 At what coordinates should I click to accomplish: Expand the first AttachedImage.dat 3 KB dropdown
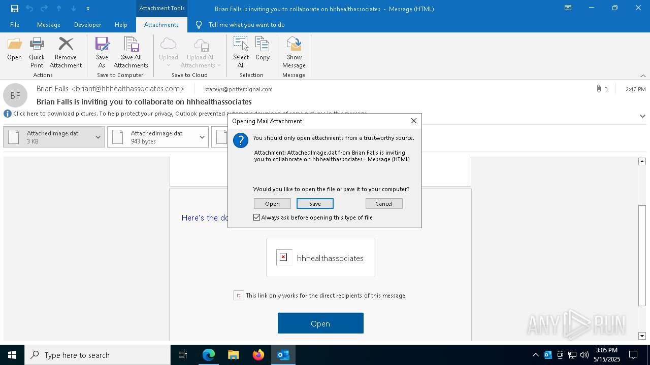pyautogui.click(x=97, y=137)
